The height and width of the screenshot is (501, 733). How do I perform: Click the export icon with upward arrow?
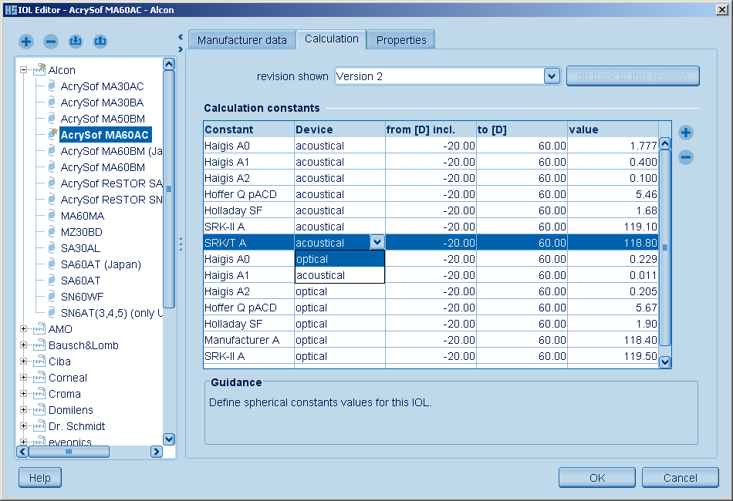[x=100, y=41]
